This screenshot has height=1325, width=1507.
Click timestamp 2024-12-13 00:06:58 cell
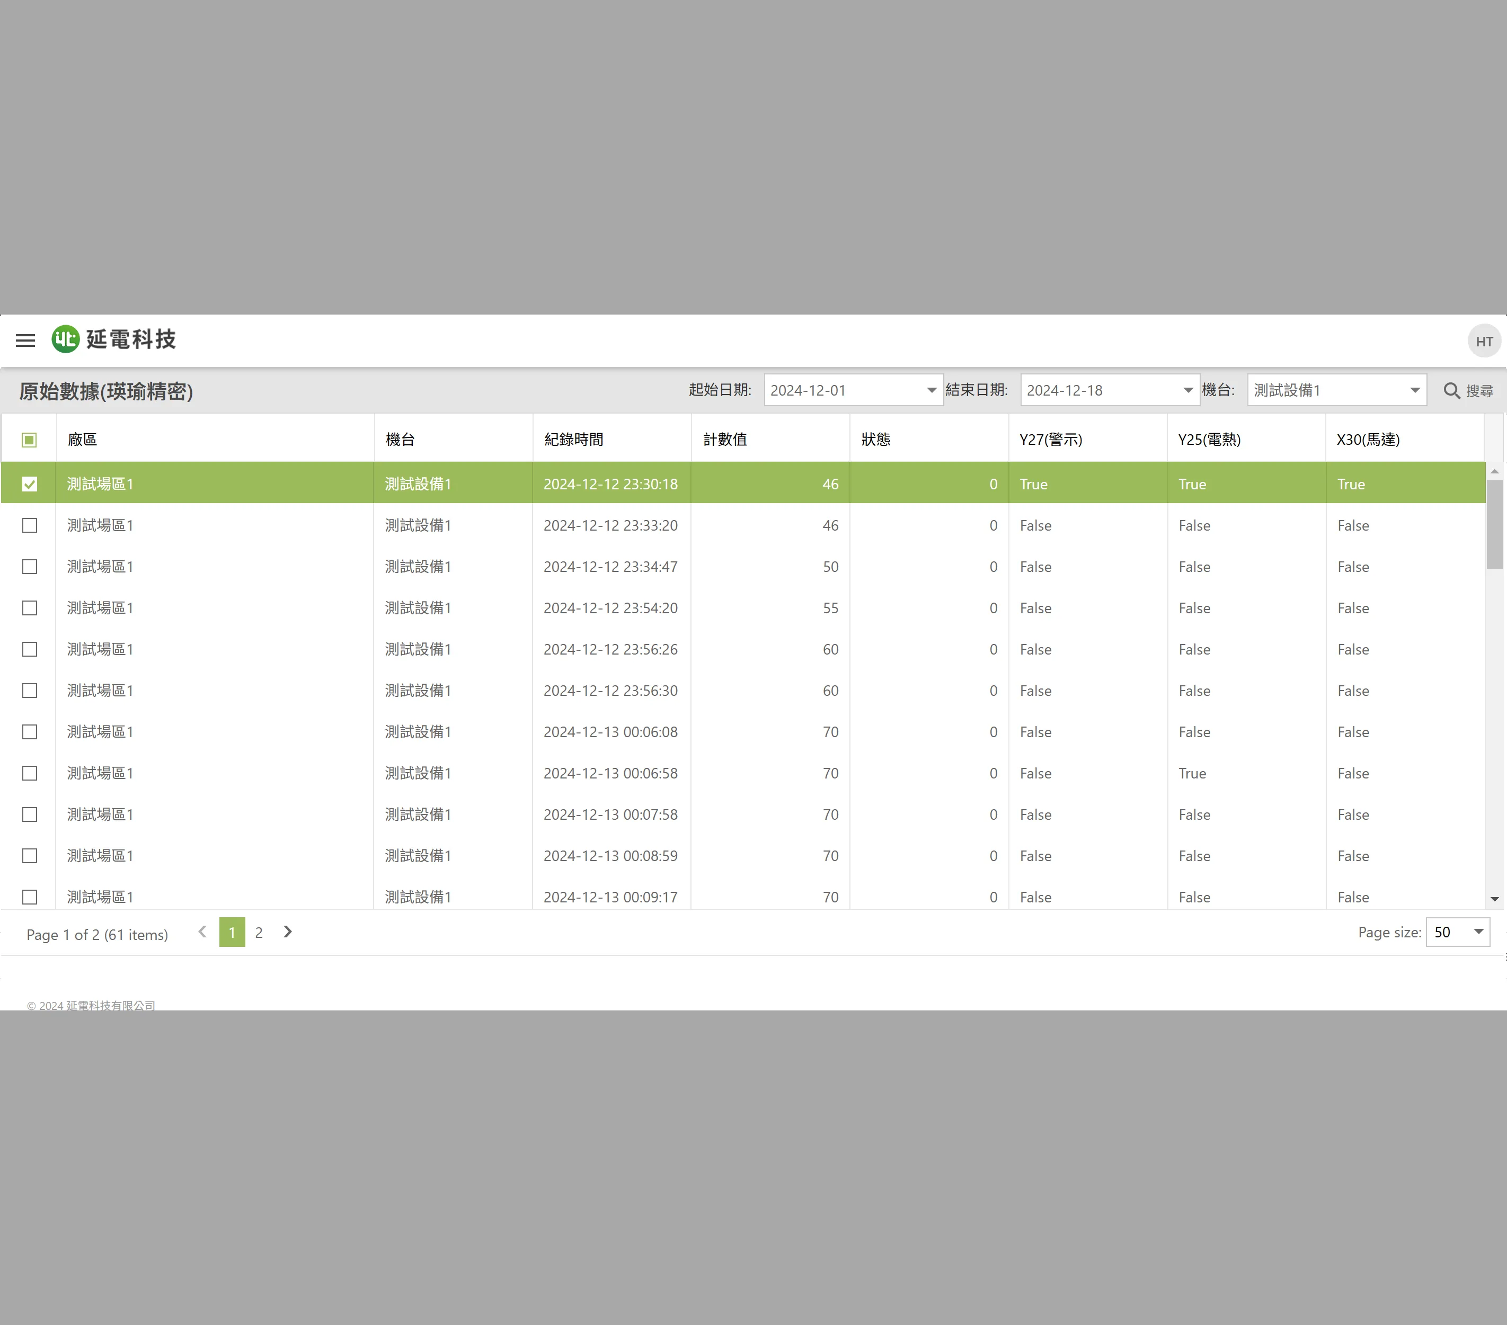(610, 773)
